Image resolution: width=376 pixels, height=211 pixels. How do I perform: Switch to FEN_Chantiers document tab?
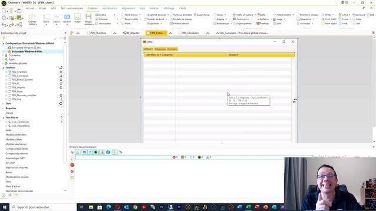pos(96,33)
